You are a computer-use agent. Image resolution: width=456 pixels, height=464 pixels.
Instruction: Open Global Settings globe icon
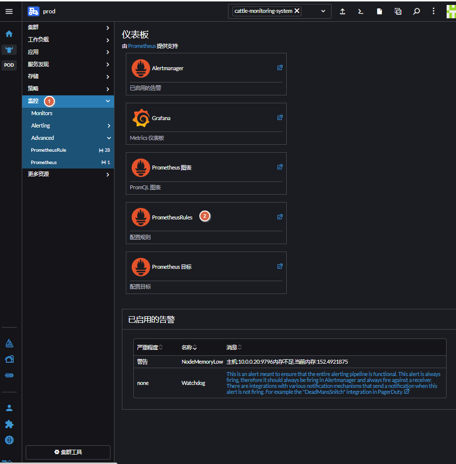click(9, 440)
